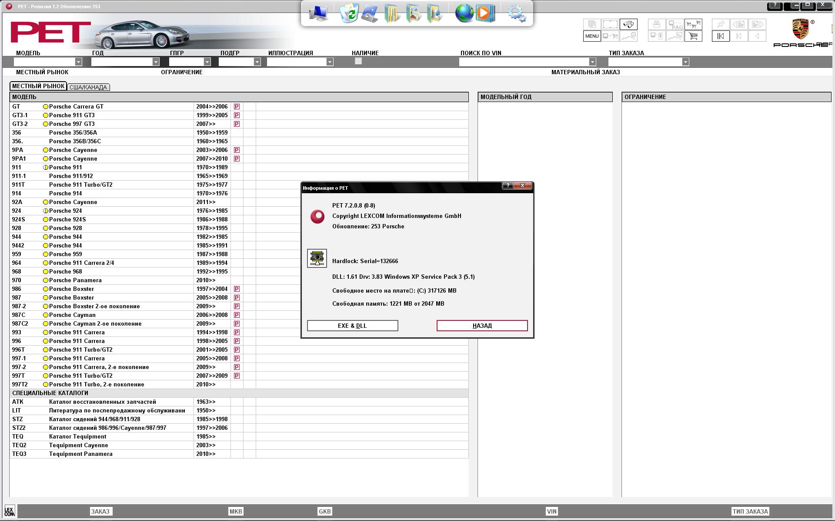Jump to first with the bold |◁ icon
The image size is (835, 521).
pos(721,36)
